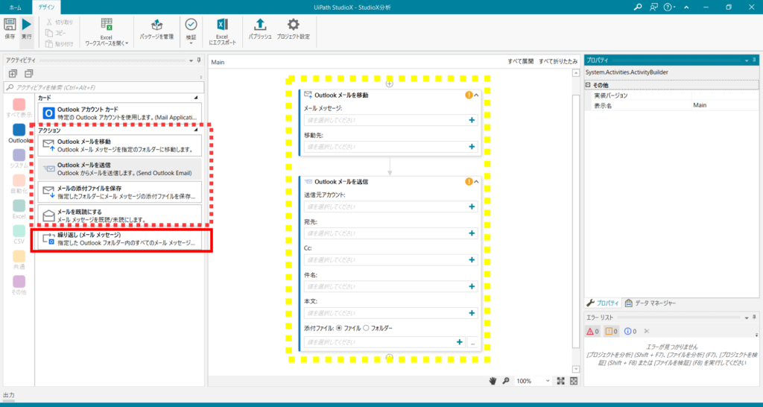Select すべて表示 category filter
Viewport: 763px width, 407px height.
click(19, 108)
